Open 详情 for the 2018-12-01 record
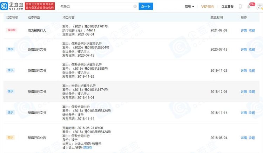Screen dimensions: 263x153 coord(244,91)
